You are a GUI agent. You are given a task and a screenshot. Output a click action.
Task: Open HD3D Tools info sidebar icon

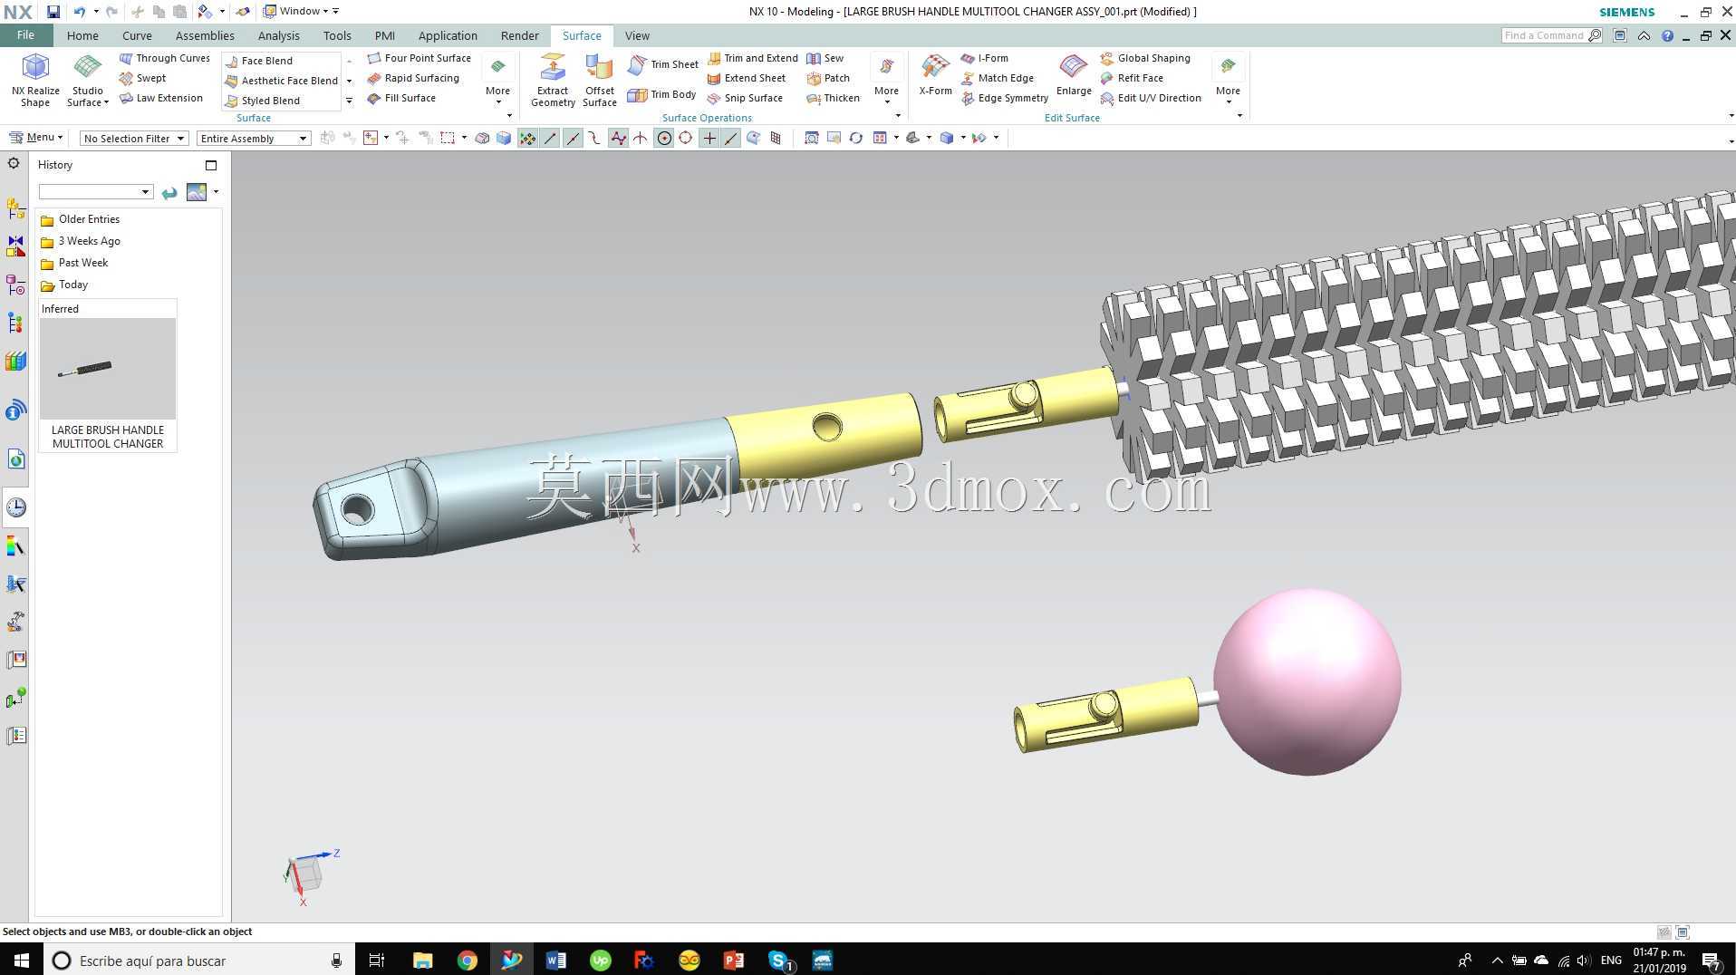coord(15,411)
